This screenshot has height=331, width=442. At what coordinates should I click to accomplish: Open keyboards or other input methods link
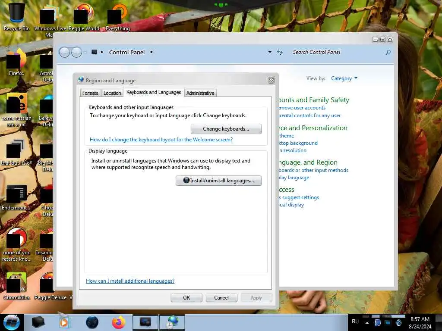(313, 170)
